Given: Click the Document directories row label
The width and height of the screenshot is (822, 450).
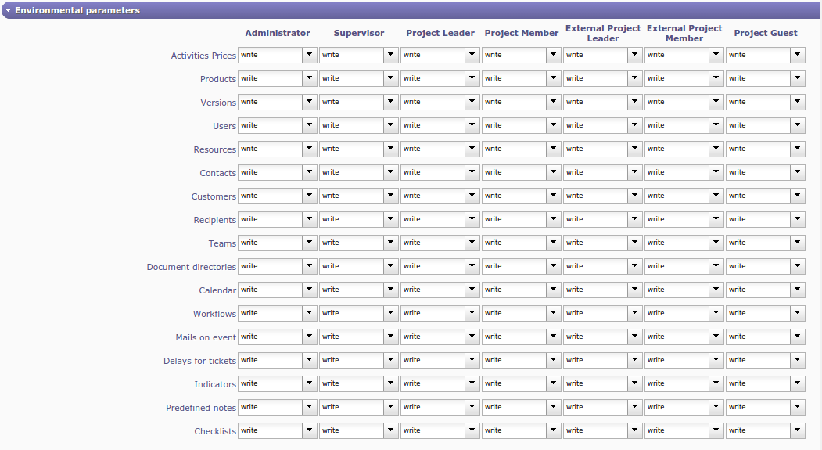Looking at the screenshot, I should click(192, 267).
